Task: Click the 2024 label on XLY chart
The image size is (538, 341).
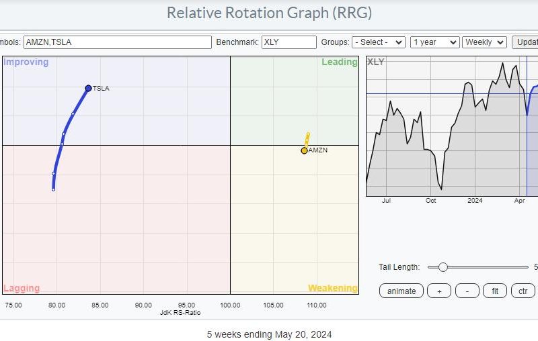Action: coord(475,201)
